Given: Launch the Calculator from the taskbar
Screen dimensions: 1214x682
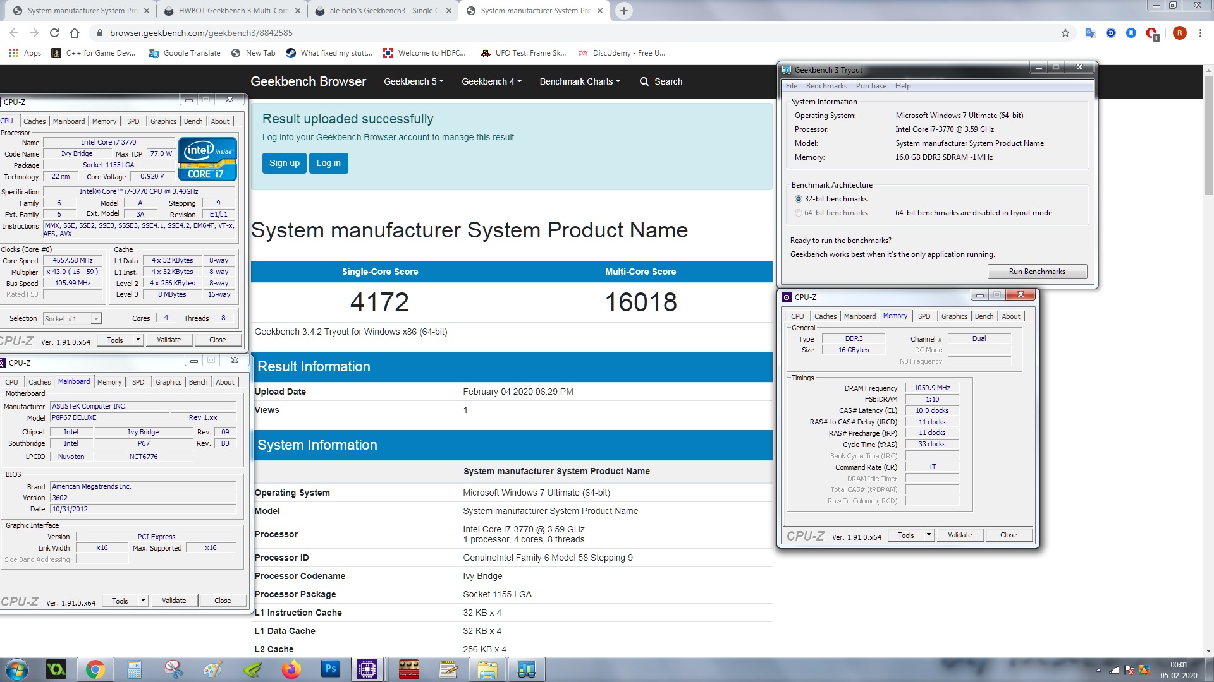Looking at the screenshot, I should [134, 669].
